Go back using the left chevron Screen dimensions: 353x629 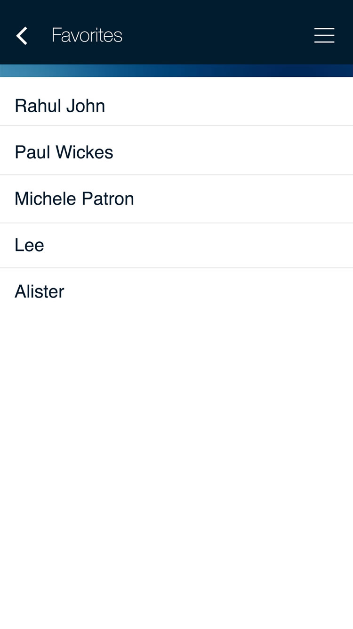pos(22,35)
